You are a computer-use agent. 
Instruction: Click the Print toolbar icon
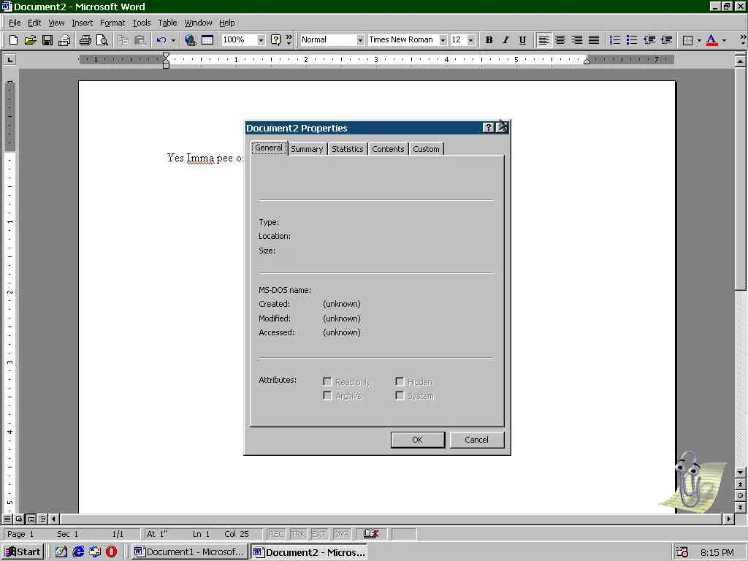pyautogui.click(x=85, y=40)
